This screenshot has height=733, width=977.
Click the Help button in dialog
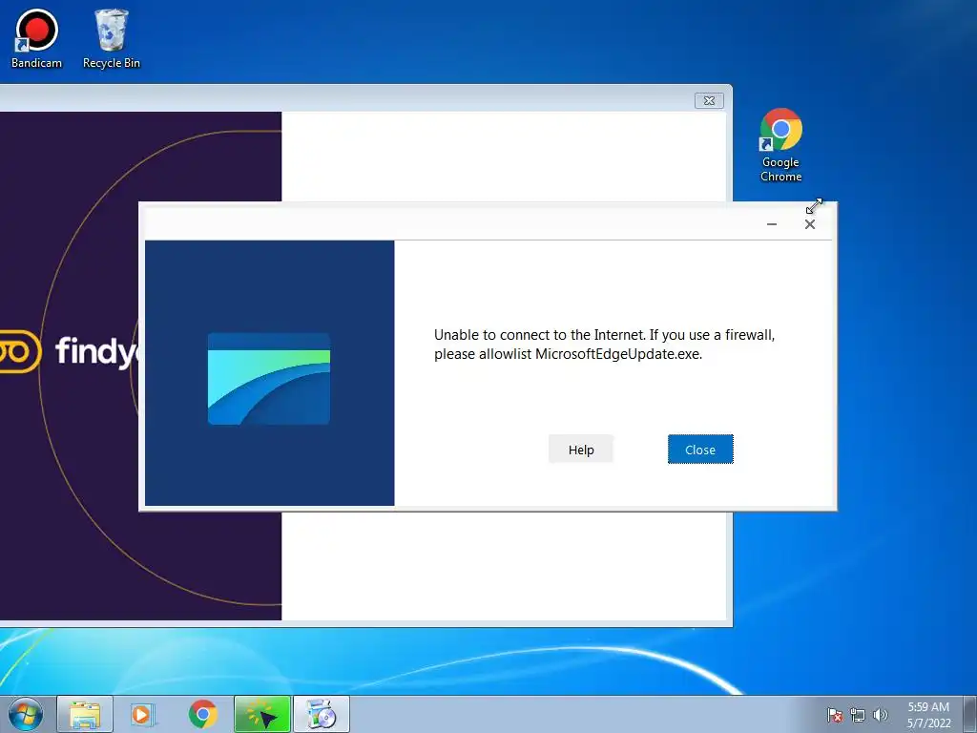coord(581,450)
